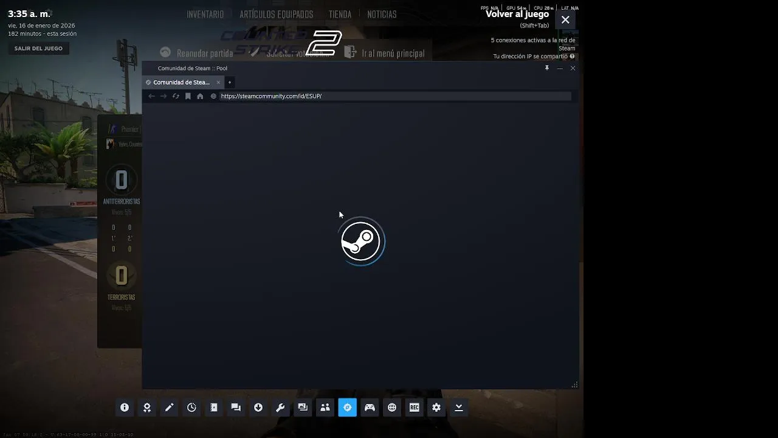Minimize the overlay browser window
Screen dimensions: 778x438
(x=560, y=68)
